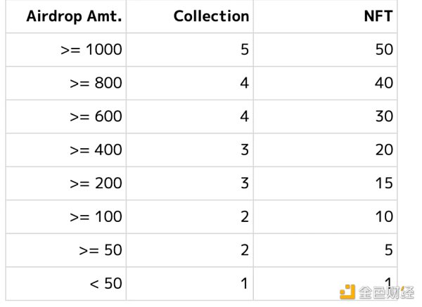
Task: Select the ">= 800" airdrop amount cell
Action: tap(96, 83)
